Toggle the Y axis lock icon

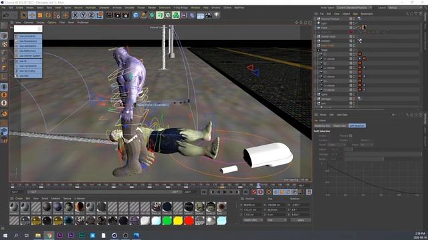pyautogui.click(x=84, y=15)
